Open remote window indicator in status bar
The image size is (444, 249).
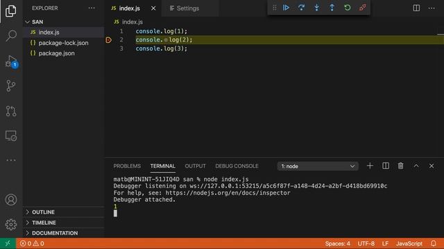click(x=8, y=243)
